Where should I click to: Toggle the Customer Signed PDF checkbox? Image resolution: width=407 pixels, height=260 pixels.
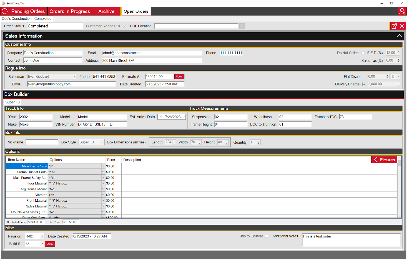coord(125,26)
